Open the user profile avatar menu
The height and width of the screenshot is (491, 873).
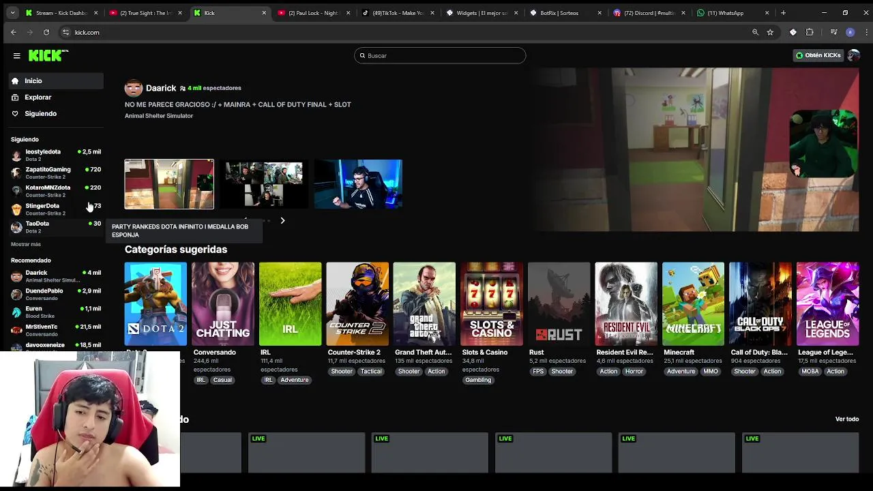click(853, 55)
